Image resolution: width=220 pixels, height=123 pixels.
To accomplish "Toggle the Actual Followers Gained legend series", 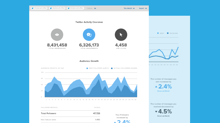I will [x=124, y=68].
